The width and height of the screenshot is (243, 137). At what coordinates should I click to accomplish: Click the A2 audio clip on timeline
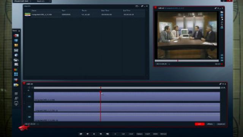(127, 117)
